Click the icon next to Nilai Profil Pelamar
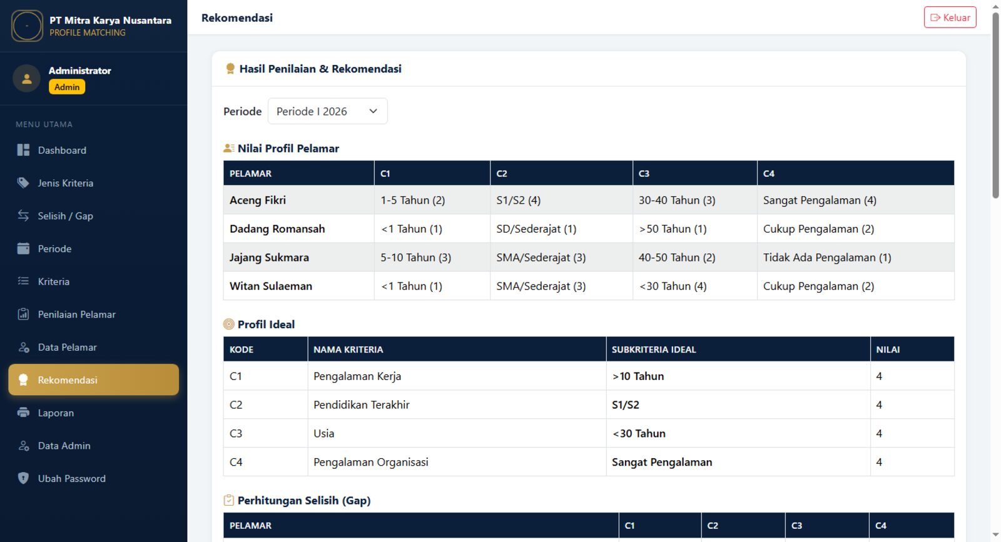The height and width of the screenshot is (542, 1001). (229, 148)
